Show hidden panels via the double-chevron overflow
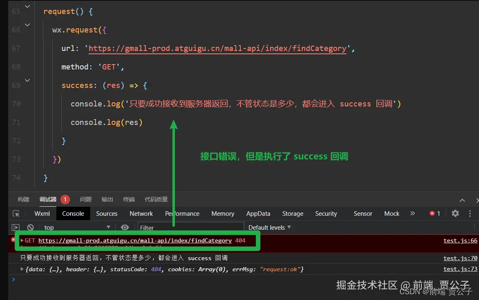Screen dimensions: 479x300 [413, 213]
